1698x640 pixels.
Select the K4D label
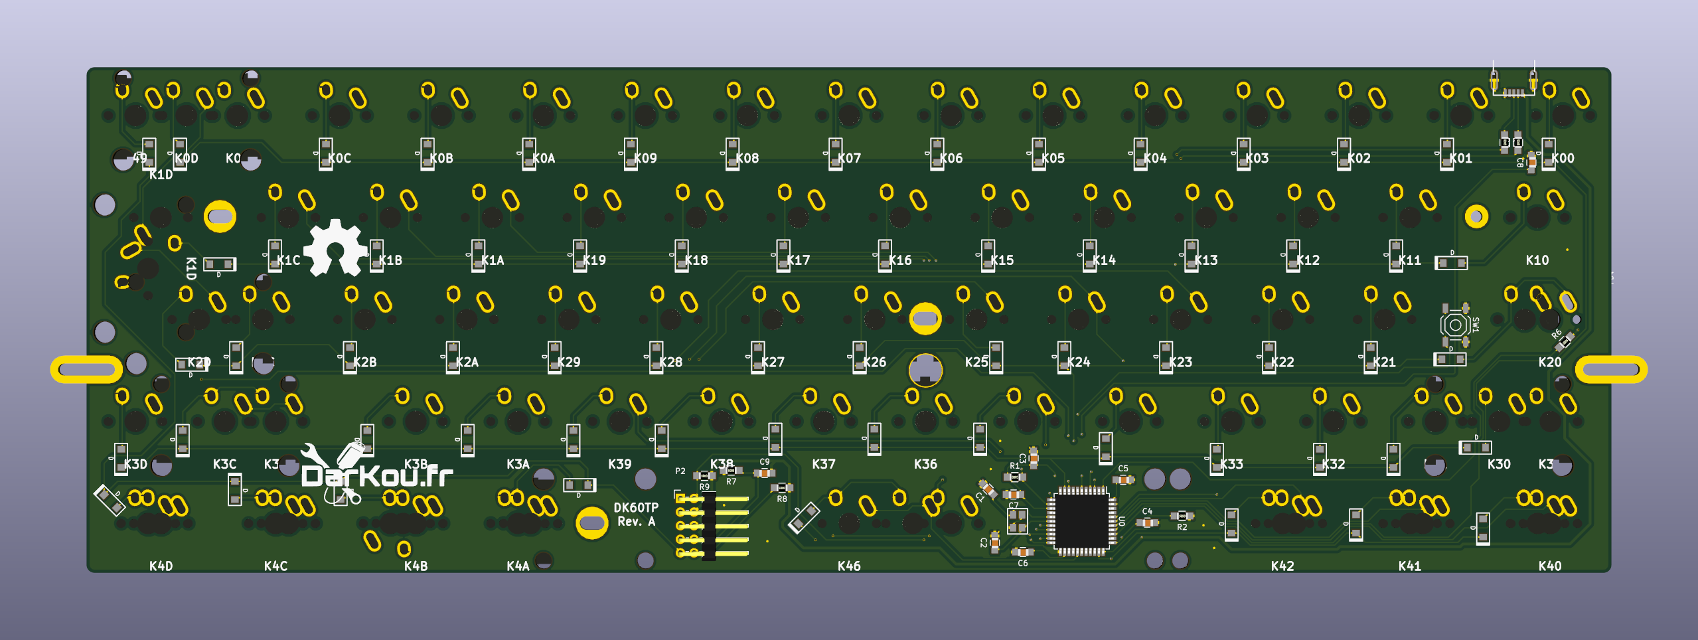click(x=161, y=566)
